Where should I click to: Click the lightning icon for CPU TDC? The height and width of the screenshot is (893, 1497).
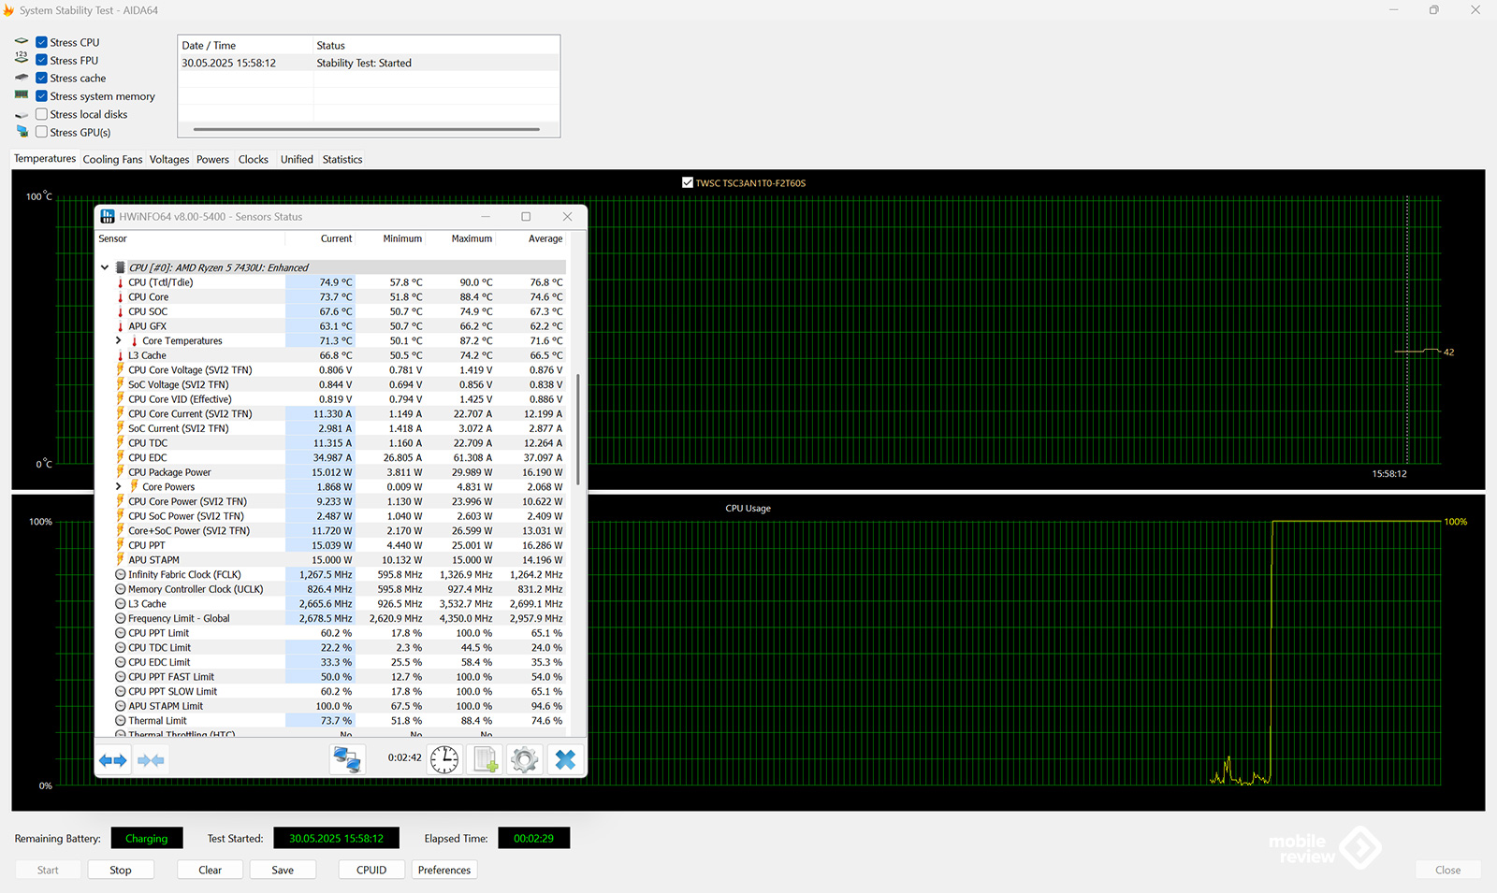pos(120,443)
